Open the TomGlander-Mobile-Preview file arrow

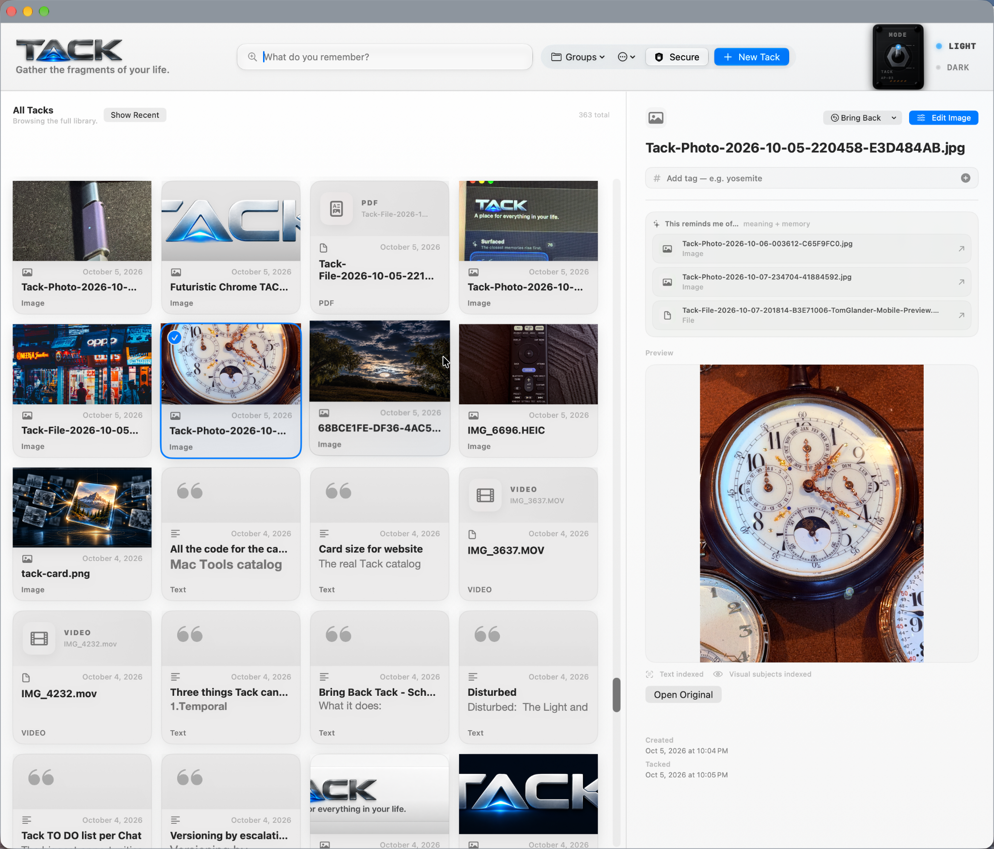pyautogui.click(x=961, y=315)
